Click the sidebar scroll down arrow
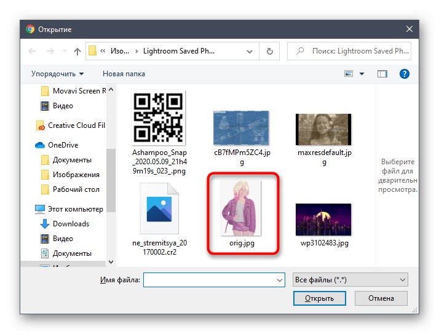The height and width of the screenshot is (334, 439). pos(111,261)
